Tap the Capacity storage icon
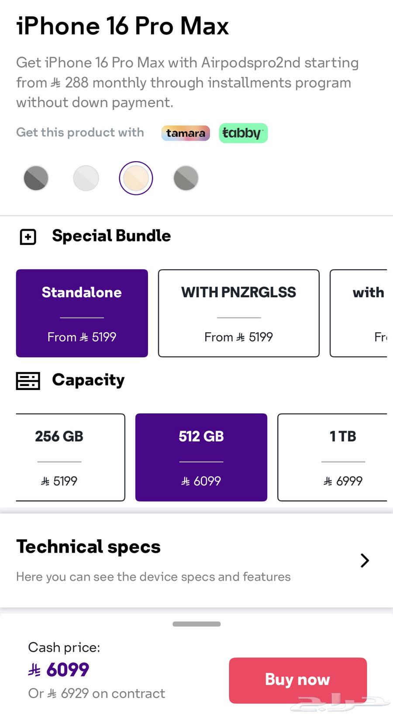 coord(28,381)
